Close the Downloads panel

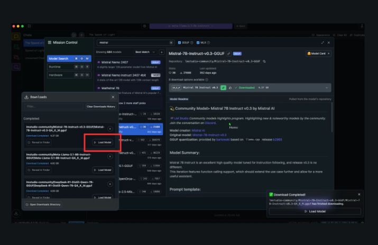click(x=113, y=97)
